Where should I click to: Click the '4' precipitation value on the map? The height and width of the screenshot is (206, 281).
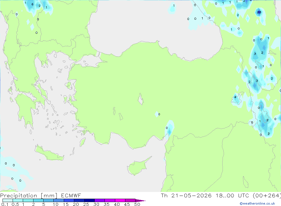point(235,97)
